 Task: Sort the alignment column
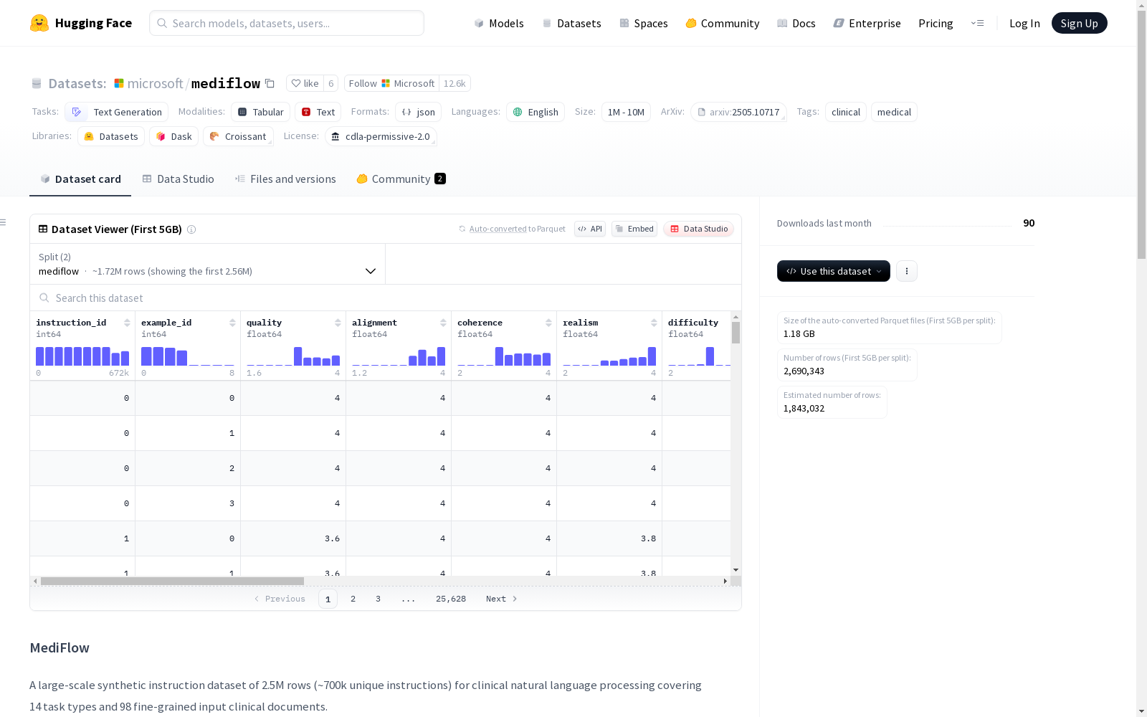click(443, 323)
